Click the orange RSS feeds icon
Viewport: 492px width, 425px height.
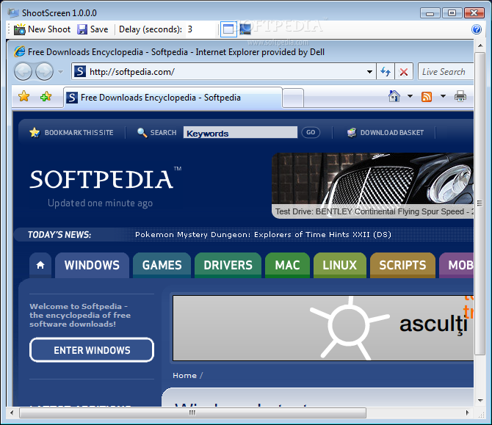point(427,97)
